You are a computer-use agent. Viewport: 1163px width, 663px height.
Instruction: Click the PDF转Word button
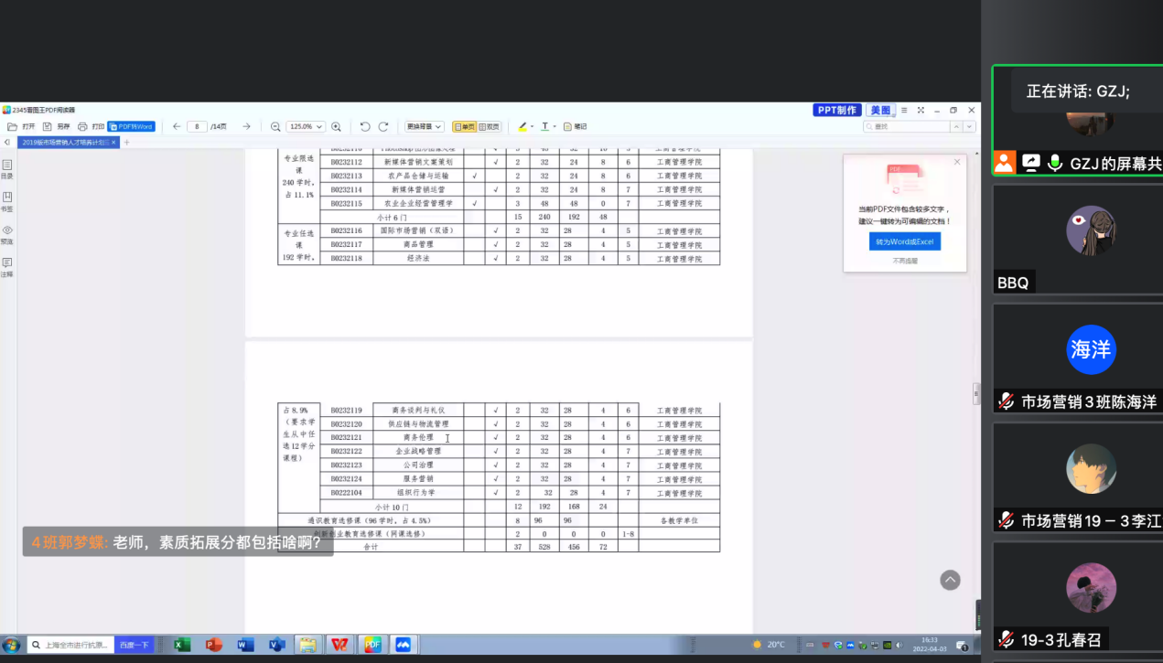point(131,126)
